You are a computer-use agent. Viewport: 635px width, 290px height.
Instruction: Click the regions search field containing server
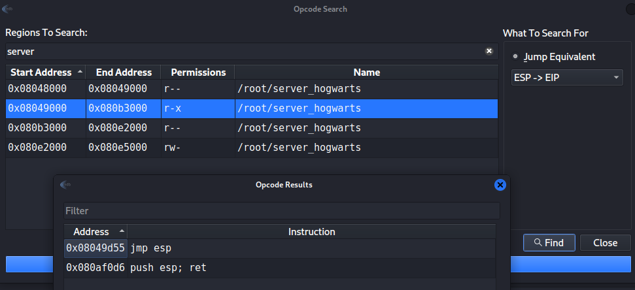point(242,51)
